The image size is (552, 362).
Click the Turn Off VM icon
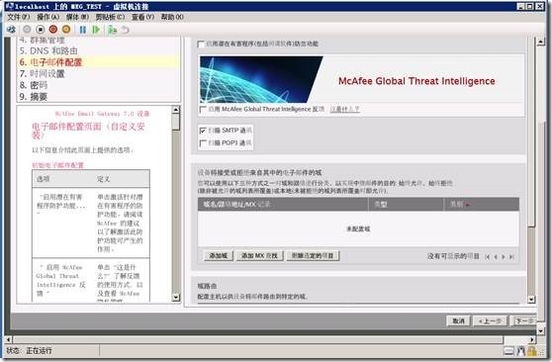[x=41, y=30]
